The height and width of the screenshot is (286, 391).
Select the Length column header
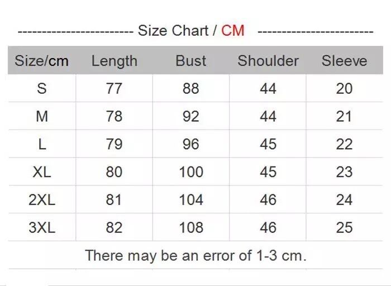(114, 61)
